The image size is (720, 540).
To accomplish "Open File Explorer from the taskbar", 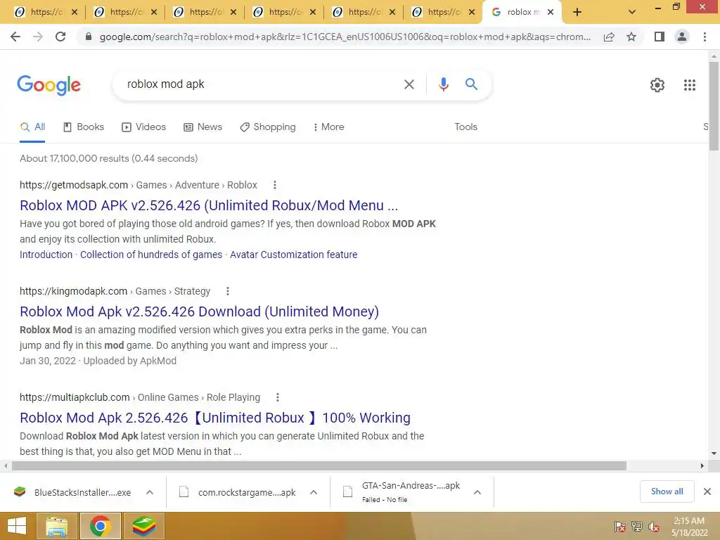I will coord(56,526).
